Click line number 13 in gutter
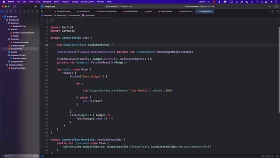Image resolution: width=280 pixels, height=158 pixels. click(x=46, y=45)
